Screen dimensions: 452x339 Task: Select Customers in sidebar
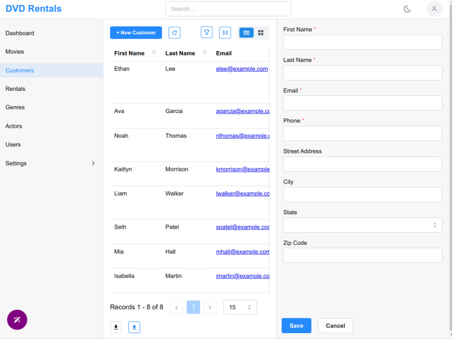pyautogui.click(x=52, y=71)
